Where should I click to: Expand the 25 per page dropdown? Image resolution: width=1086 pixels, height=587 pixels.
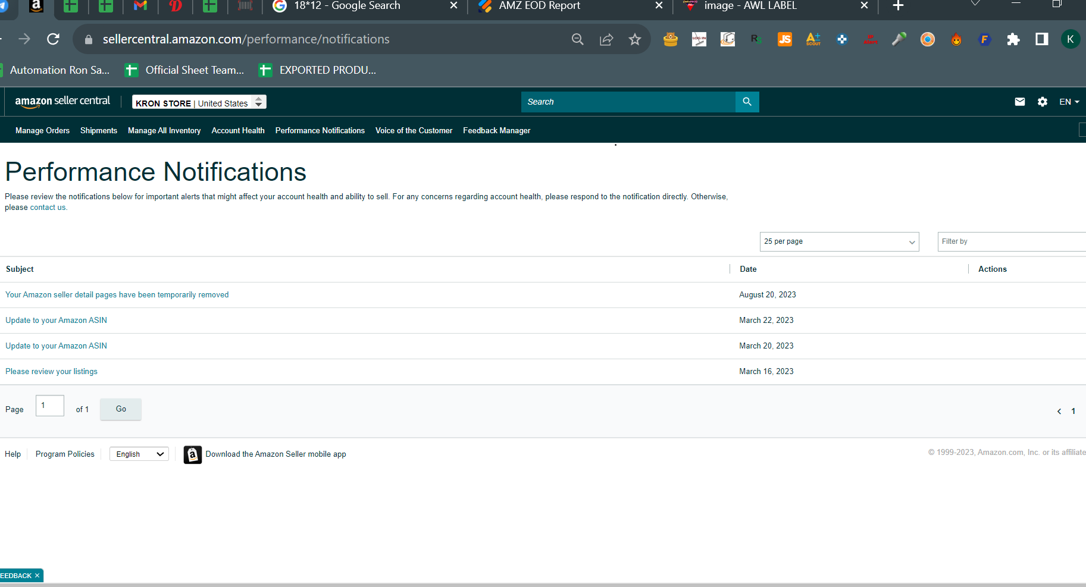pyautogui.click(x=840, y=241)
